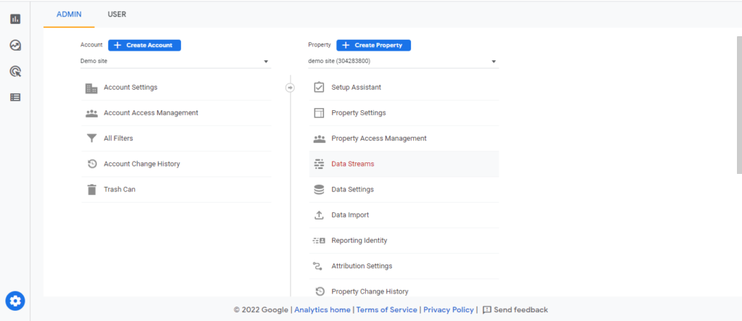The image size is (742, 321).
Task: Open the Privacy Policy link
Action: (448, 310)
